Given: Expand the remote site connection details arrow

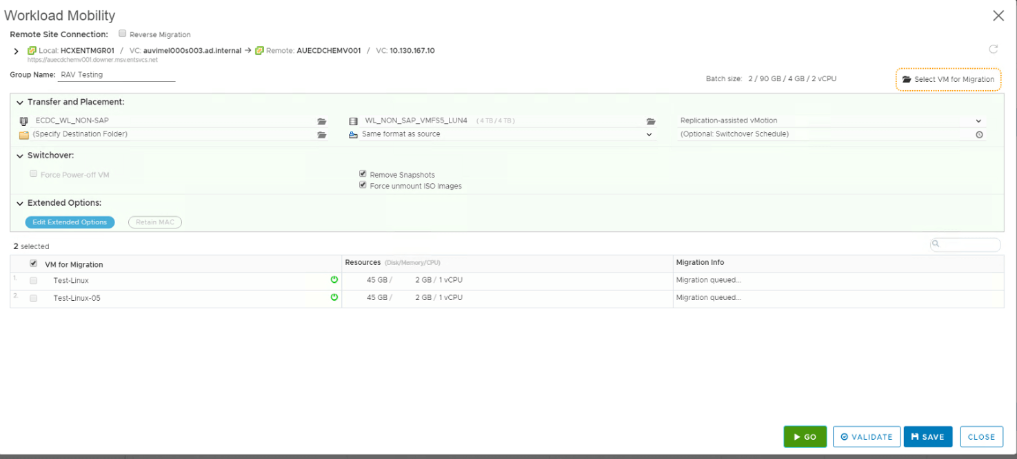Looking at the screenshot, I should 17,51.
